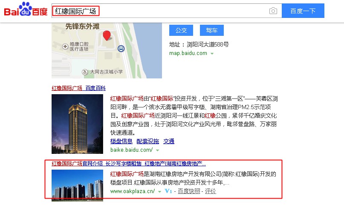Click the school marker icon on map
This screenshot has width=344, height=205.
85,72
